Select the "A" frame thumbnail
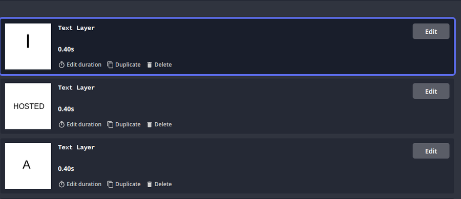The width and height of the screenshot is (461, 199). 28,166
